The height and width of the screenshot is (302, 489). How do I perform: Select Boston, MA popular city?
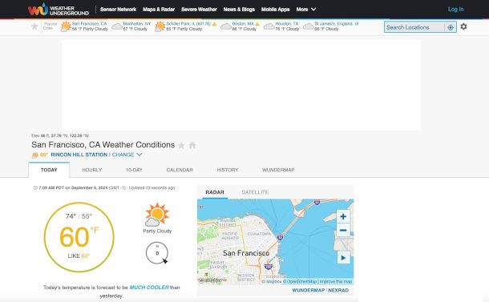point(243,24)
